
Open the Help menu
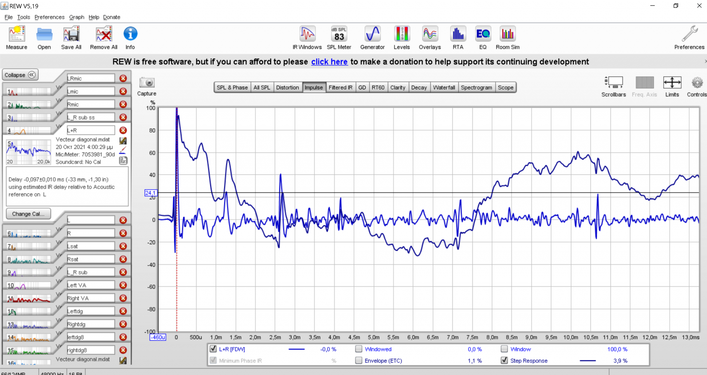tap(94, 17)
